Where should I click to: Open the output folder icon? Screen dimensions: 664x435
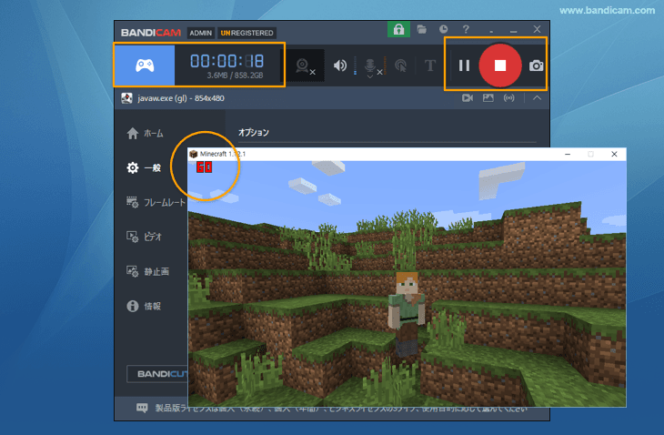click(x=422, y=30)
